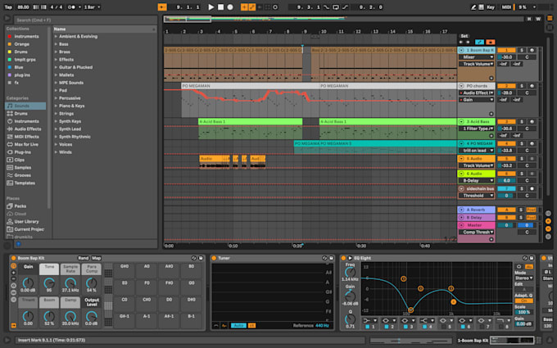
Task: Expand the Bass sounds folder
Action: (x=56, y=44)
